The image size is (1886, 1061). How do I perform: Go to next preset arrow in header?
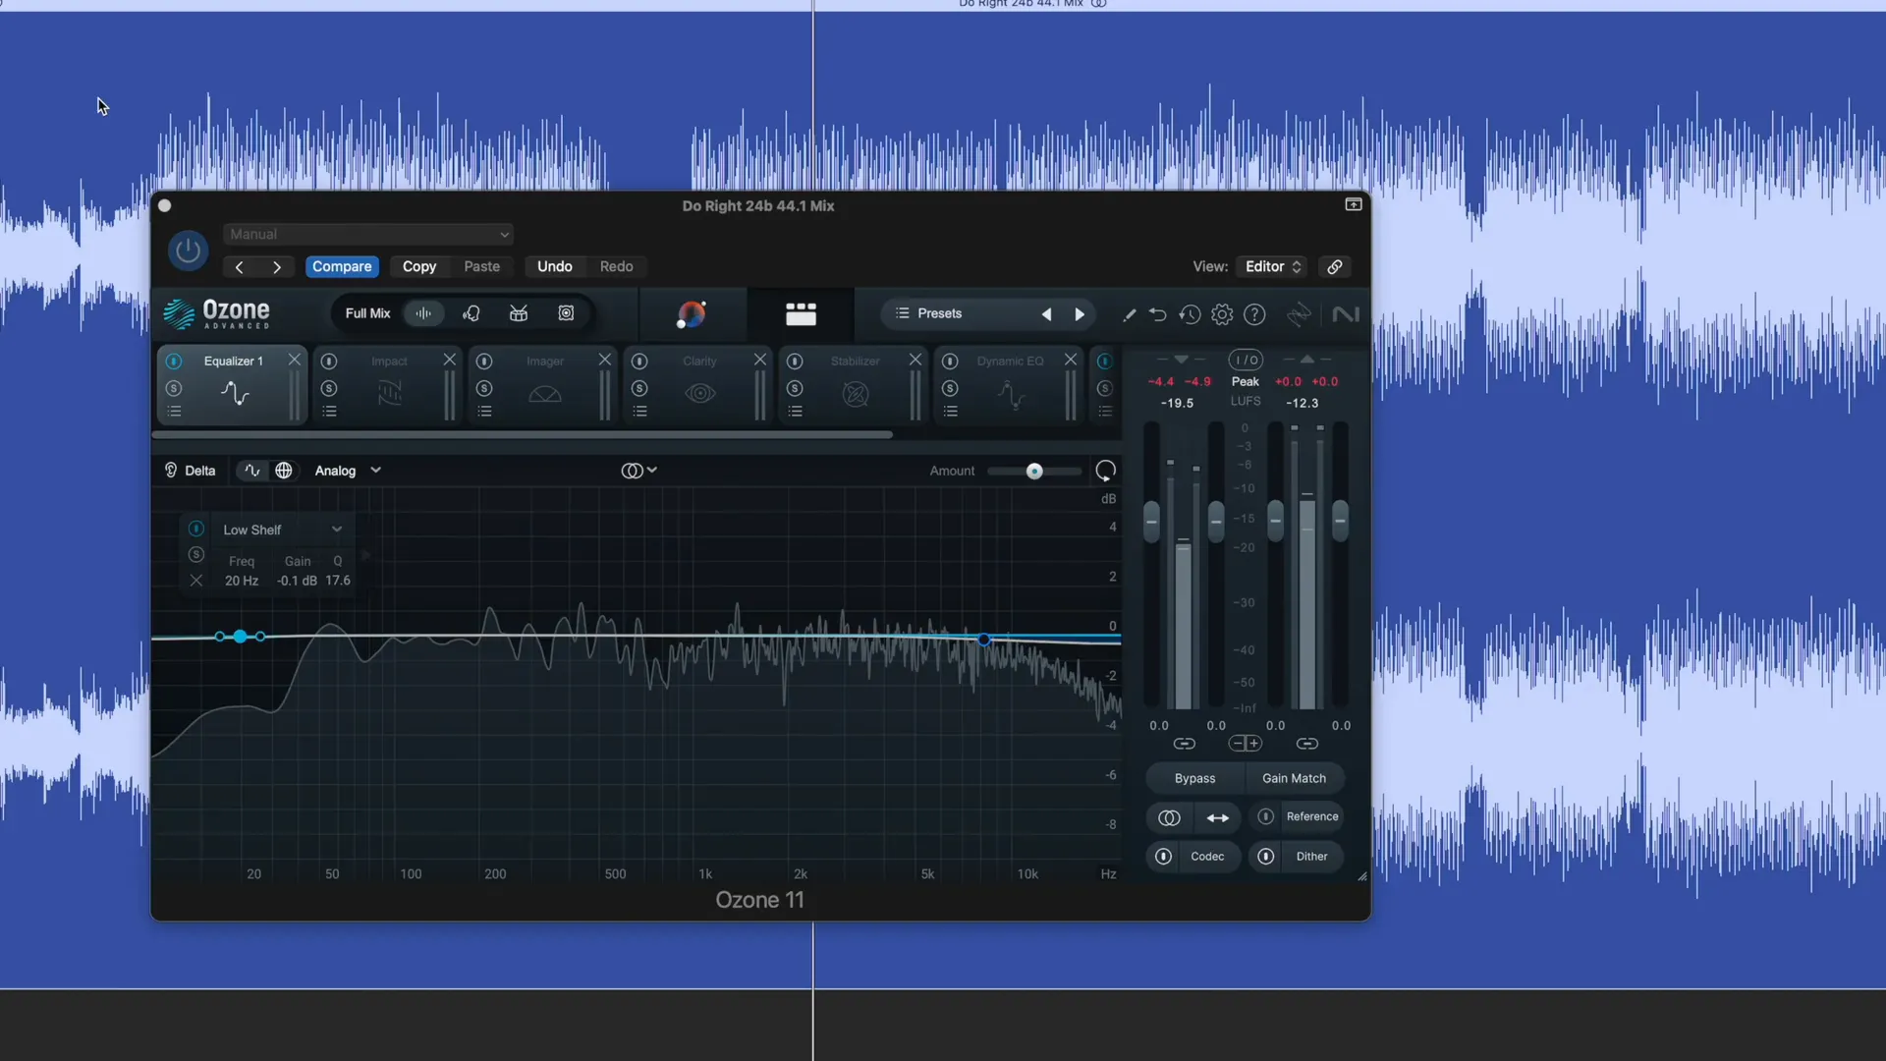277,266
